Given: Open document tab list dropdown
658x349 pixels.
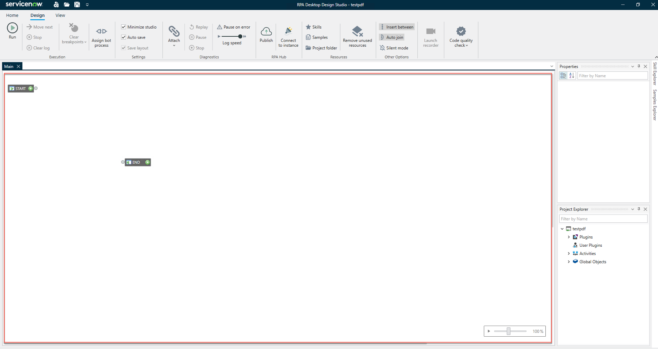Looking at the screenshot, I should click(552, 66).
